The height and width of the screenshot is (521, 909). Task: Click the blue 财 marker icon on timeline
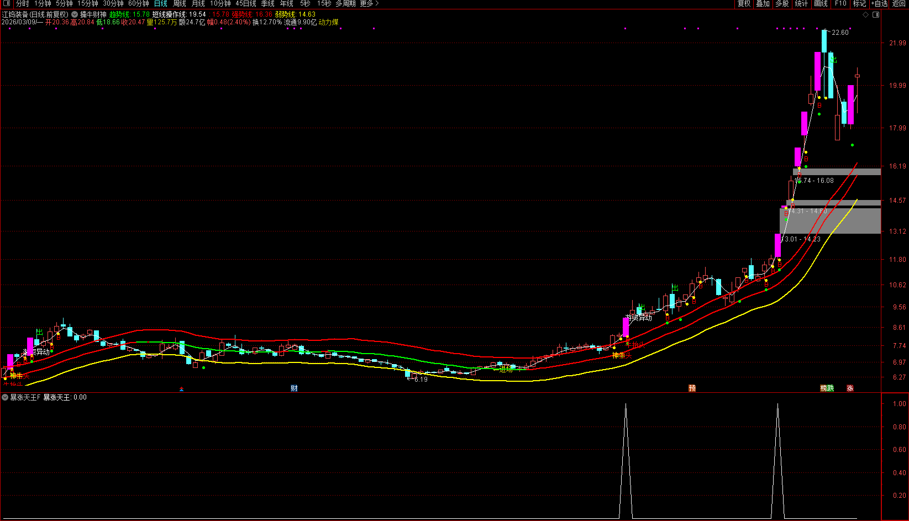(294, 388)
